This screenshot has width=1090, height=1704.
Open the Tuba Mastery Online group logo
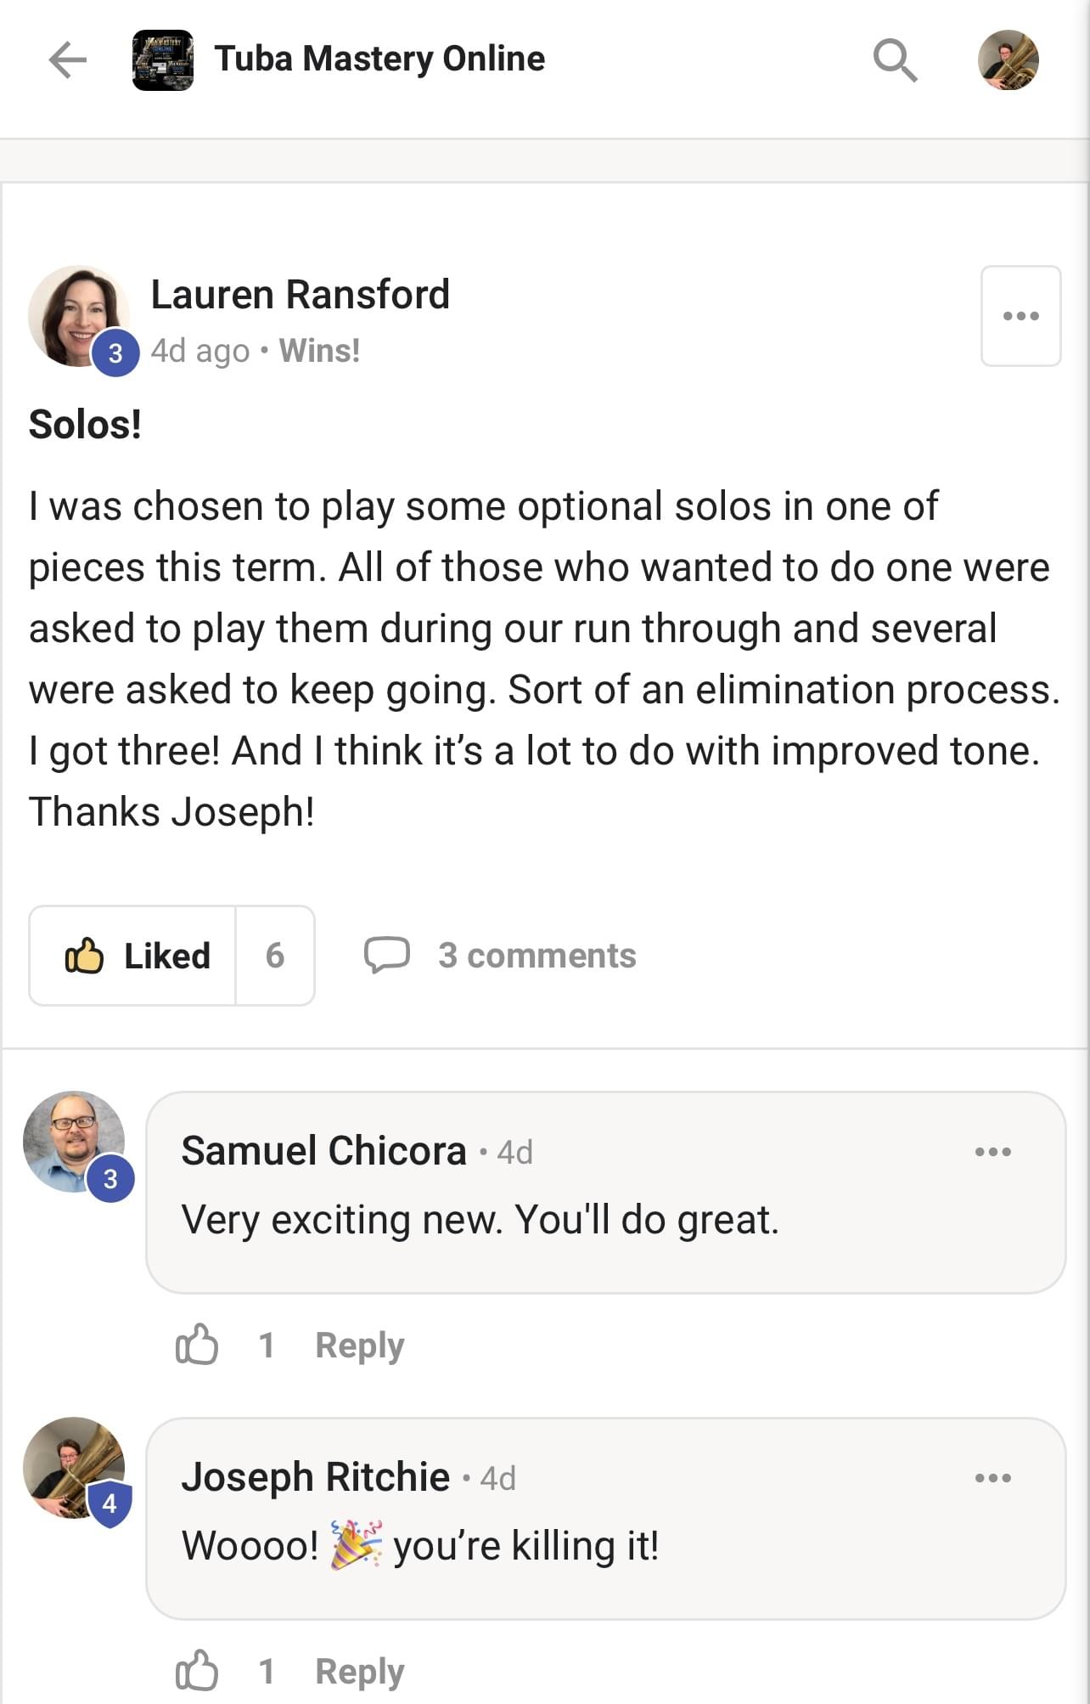[163, 60]
